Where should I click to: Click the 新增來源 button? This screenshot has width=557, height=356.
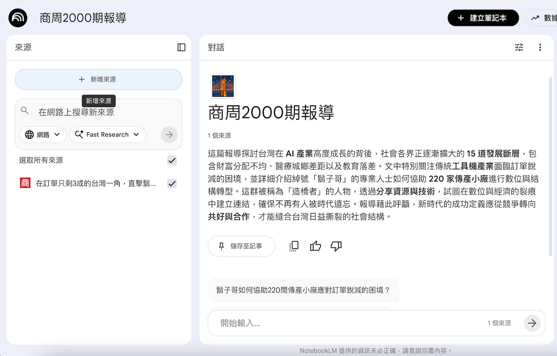click(x=98, y=79)
